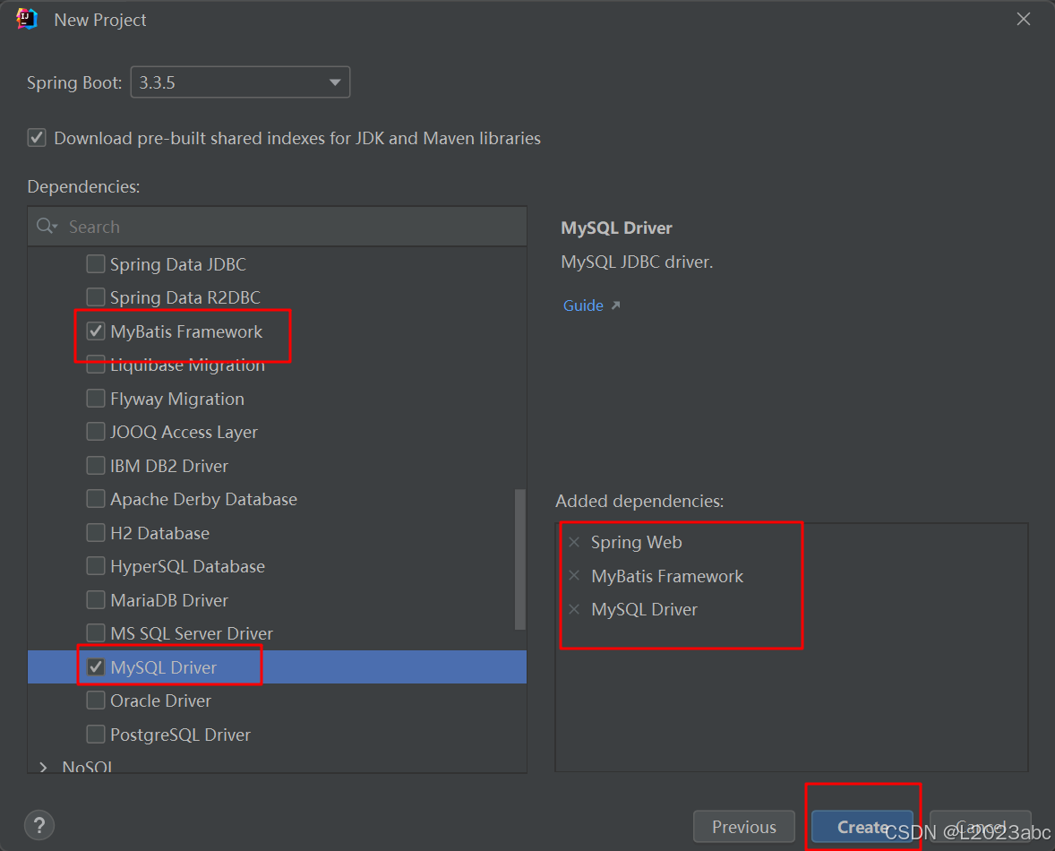This screenshot has height=851, width=1055.
Task: Select the Spring Web text in added dependencies
Action: point(637,542)
